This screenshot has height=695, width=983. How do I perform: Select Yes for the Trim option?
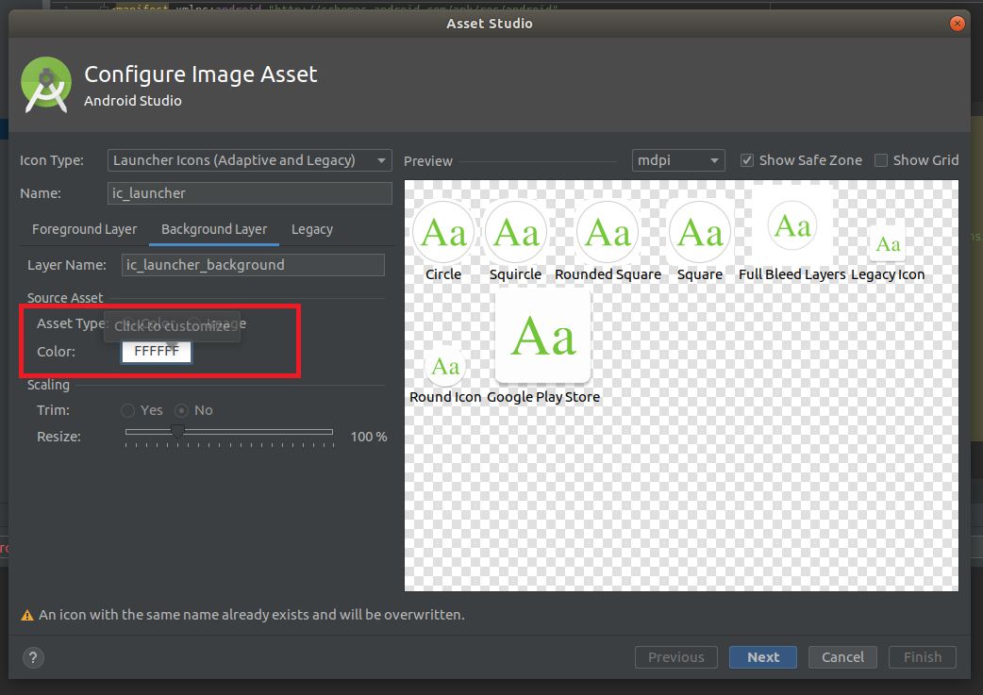[x=127, y=410]
